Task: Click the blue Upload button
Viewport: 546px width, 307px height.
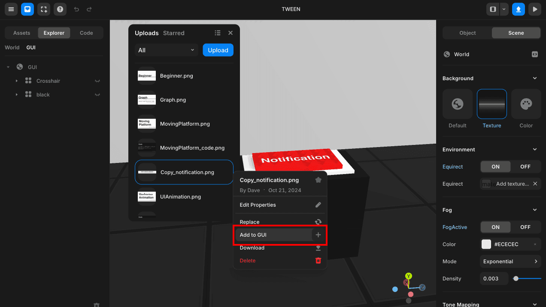Action: pos(218,50)
